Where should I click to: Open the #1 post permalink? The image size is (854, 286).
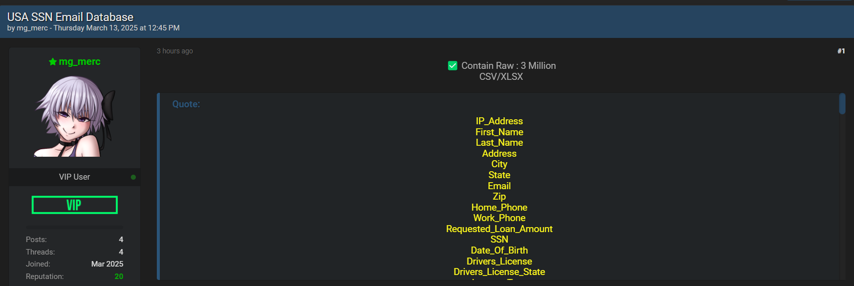tap(841, 51)
